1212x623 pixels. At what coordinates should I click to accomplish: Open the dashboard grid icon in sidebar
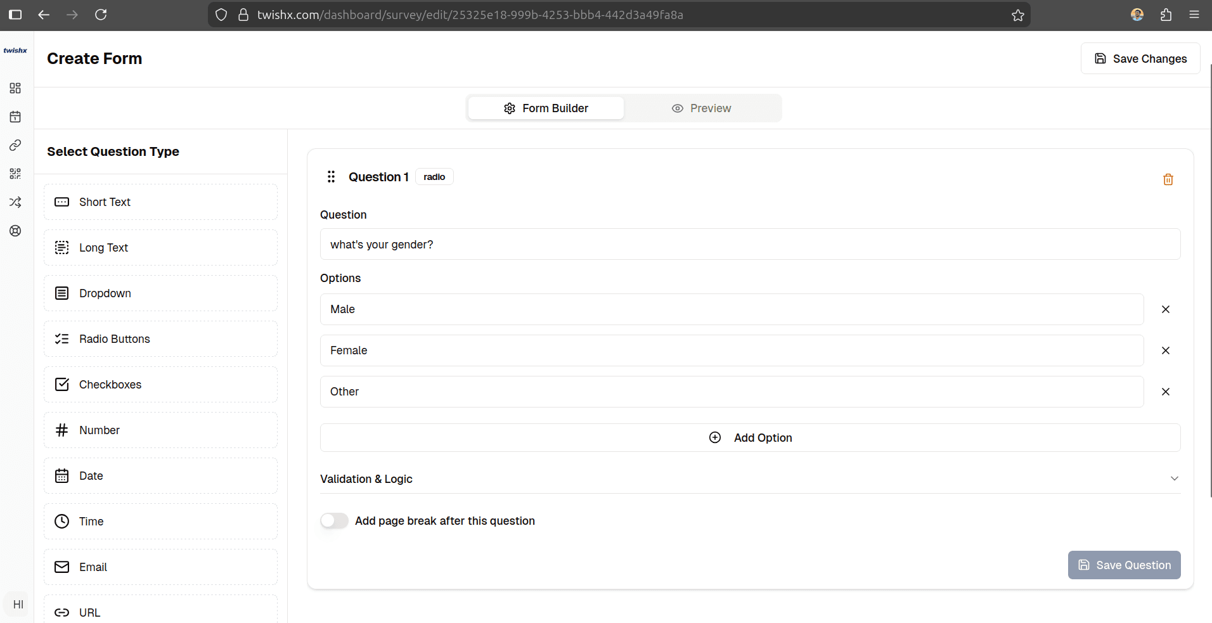15,88
